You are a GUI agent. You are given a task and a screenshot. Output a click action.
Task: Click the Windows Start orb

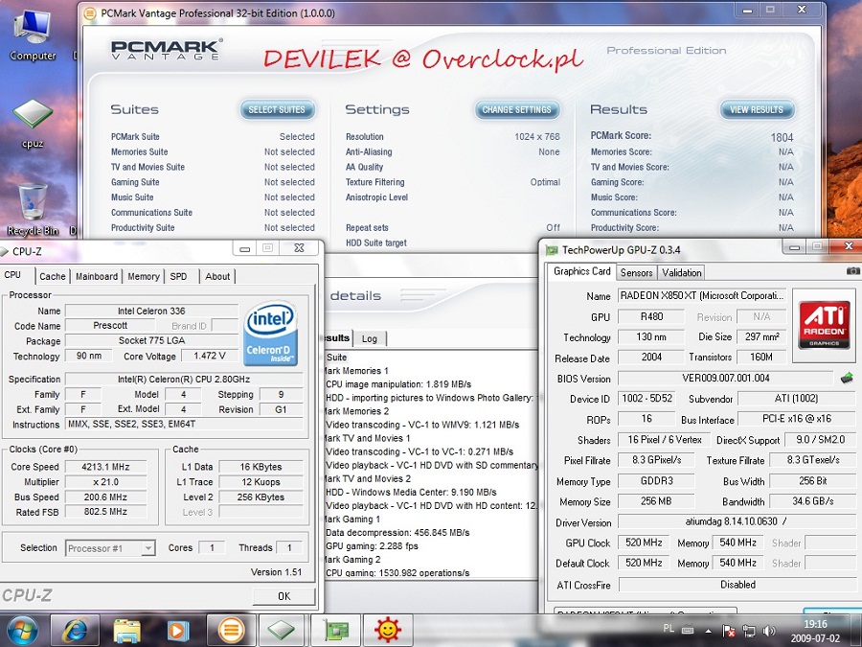(23, 631)
